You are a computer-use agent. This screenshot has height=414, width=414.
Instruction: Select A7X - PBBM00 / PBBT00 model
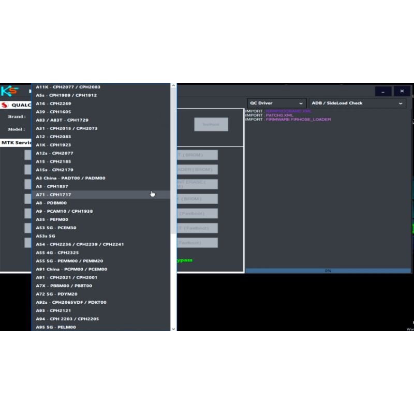tap(101, 286)
